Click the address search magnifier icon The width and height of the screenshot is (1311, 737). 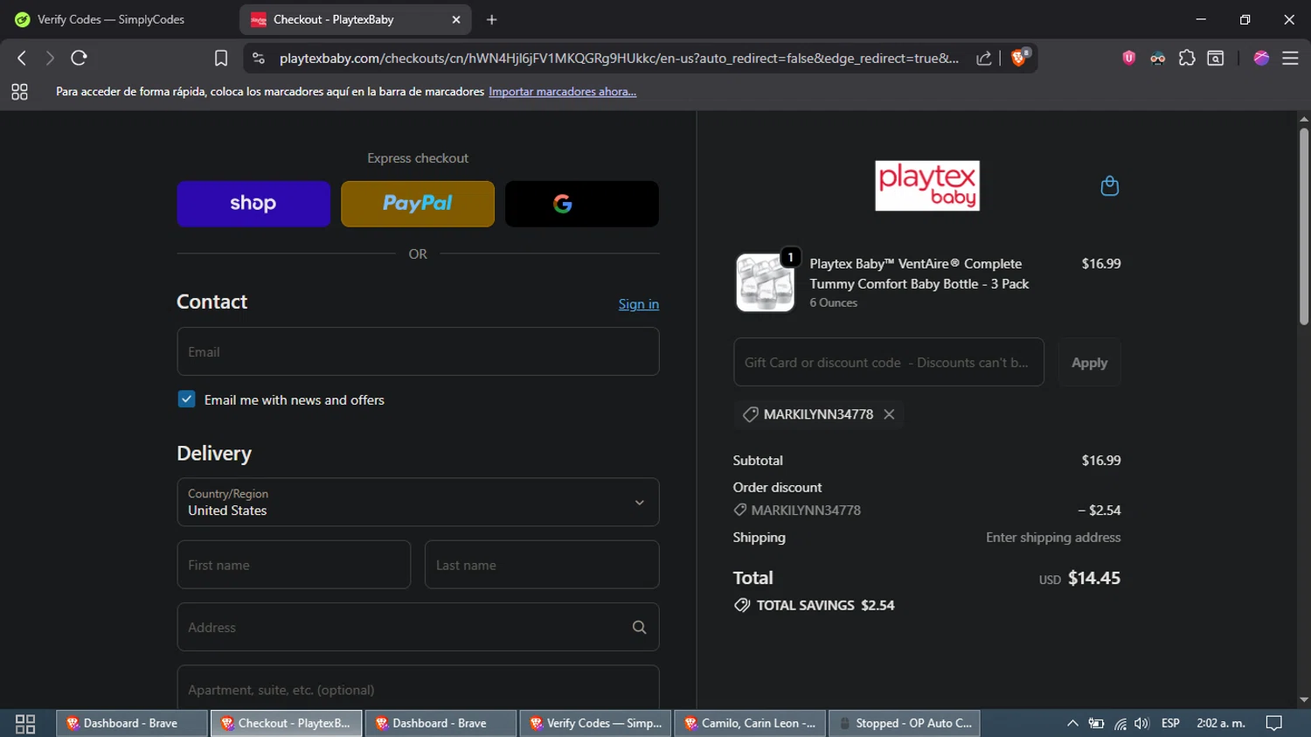tap(639, 627)
